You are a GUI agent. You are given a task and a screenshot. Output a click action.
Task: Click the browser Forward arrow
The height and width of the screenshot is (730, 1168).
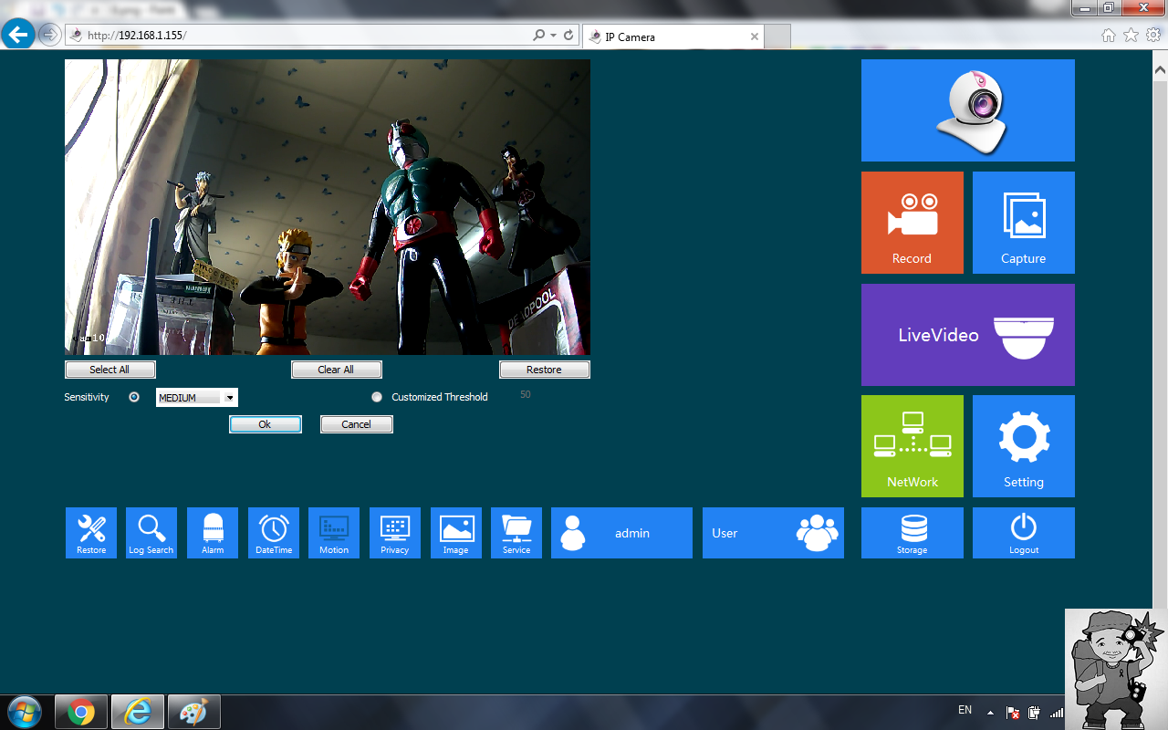tap(49, 35)
